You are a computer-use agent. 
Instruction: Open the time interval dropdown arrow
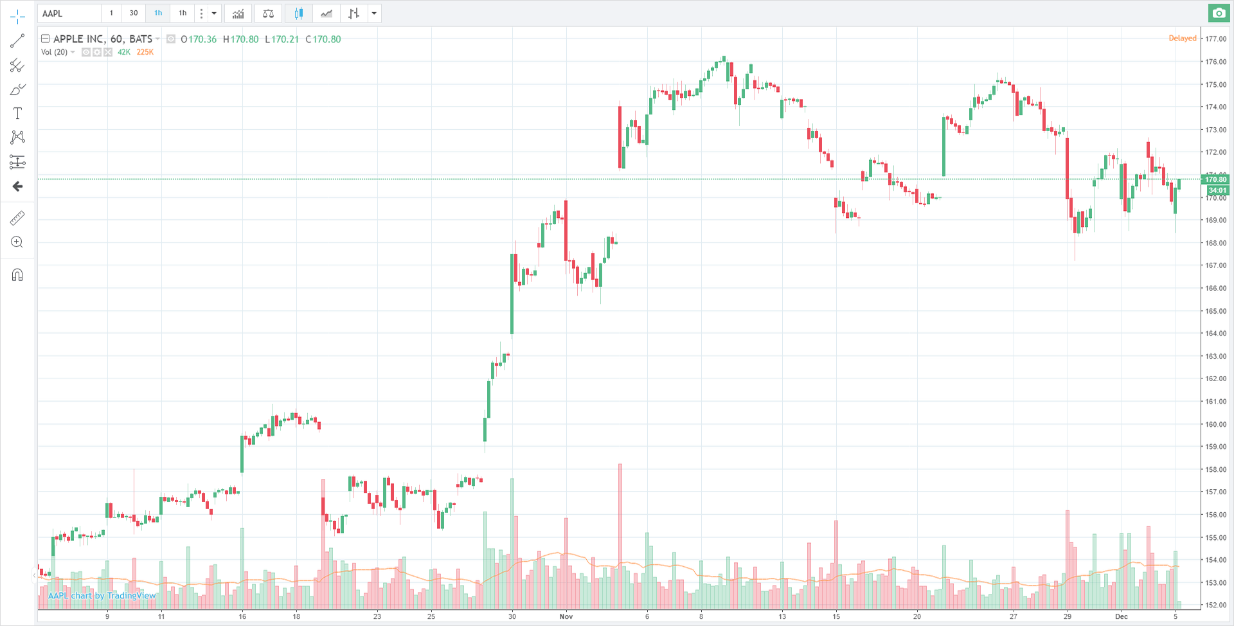(x=214, y=13)
